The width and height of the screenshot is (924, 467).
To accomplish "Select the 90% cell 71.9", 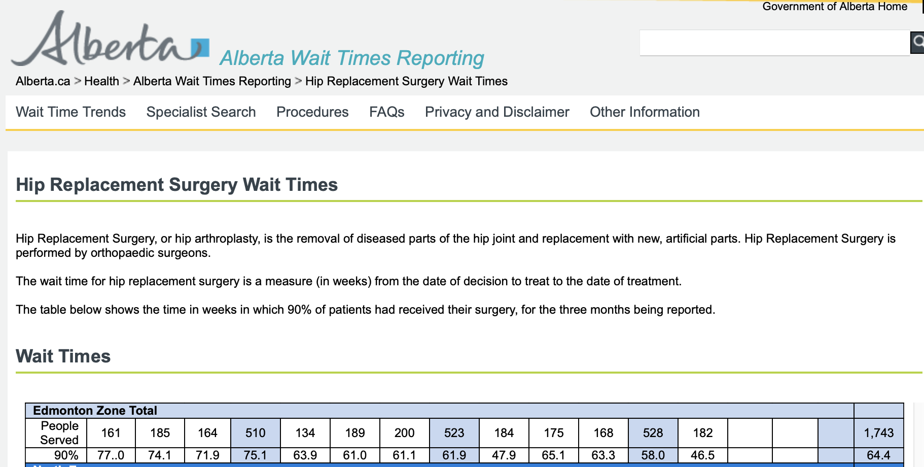I will pyautogui.click(x=208, y=455).
